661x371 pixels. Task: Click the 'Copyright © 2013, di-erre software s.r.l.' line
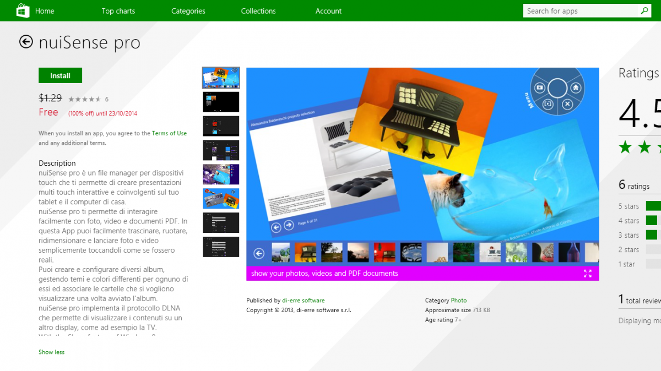(299, 310)
